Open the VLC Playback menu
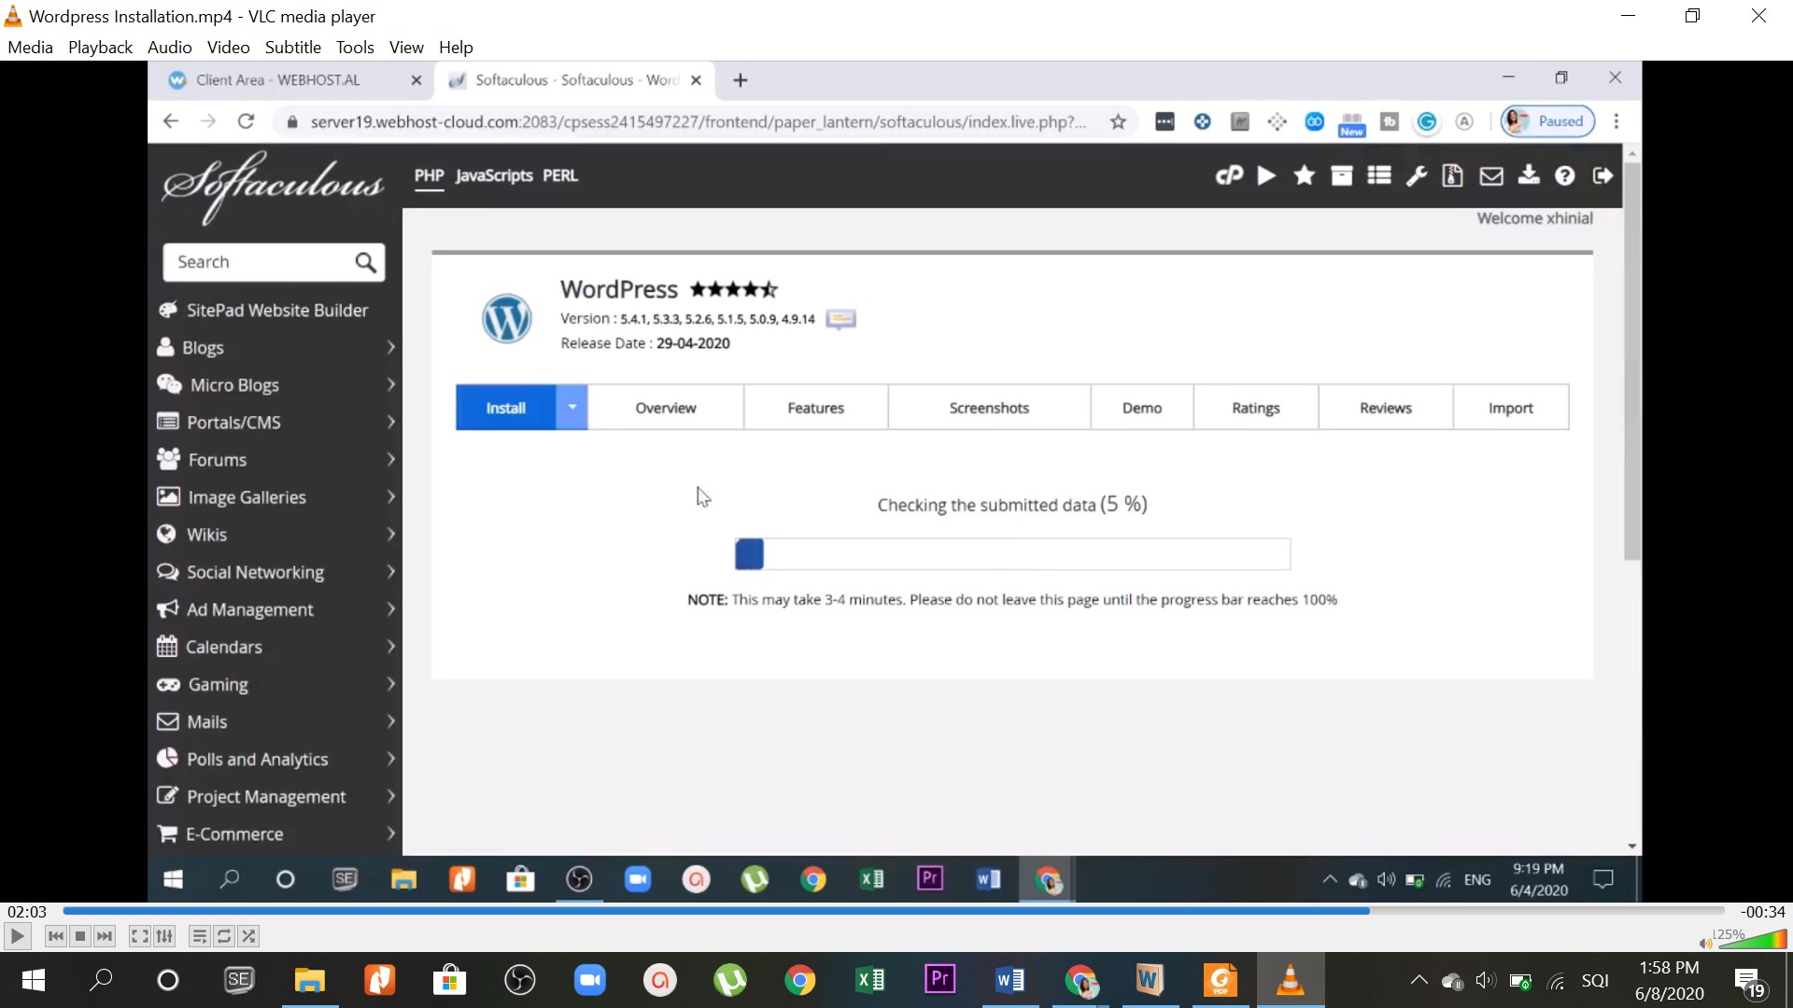Screen dimensions: 1793x1008 click(x=100, y=47)
